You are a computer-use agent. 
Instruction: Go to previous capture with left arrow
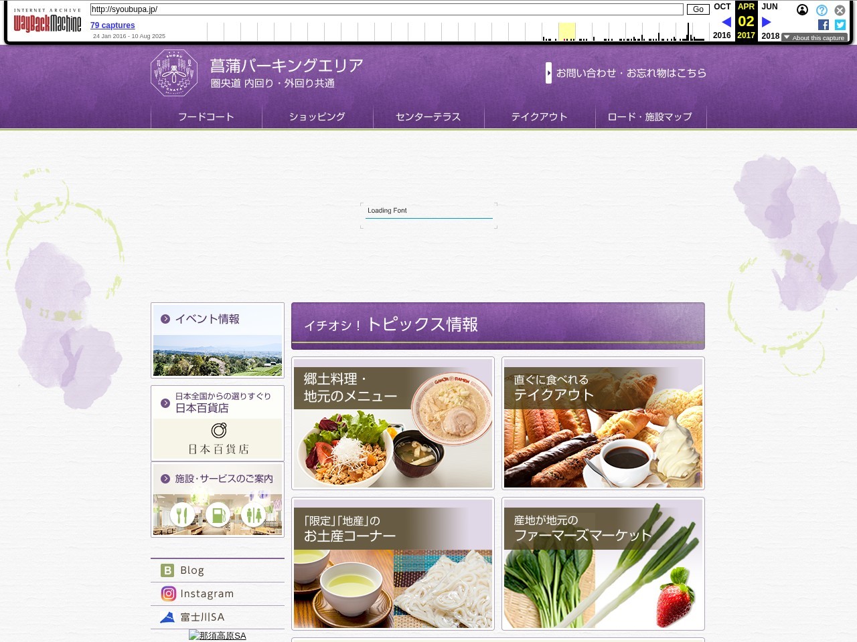pyautogui.click(x=726, y=22)
